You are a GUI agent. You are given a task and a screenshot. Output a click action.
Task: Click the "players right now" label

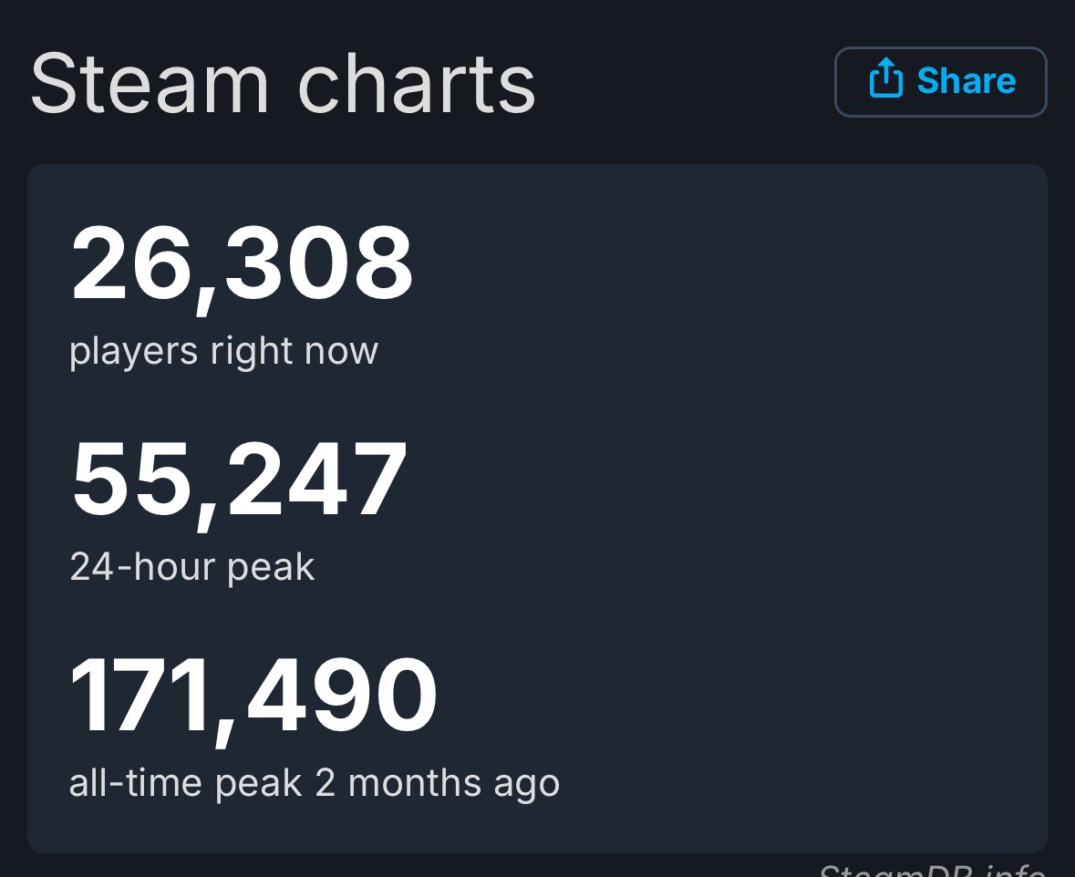[223, 351]
